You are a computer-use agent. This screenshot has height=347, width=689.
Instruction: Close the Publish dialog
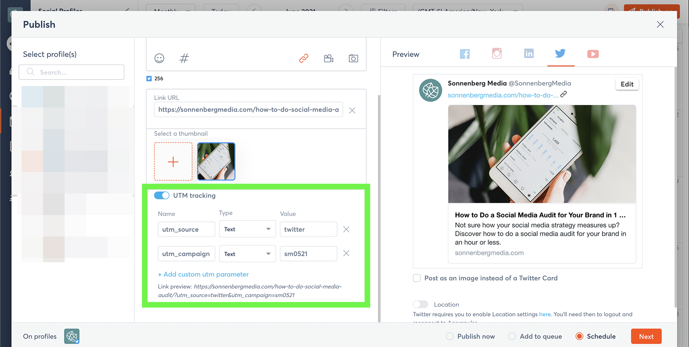point(660,25)
